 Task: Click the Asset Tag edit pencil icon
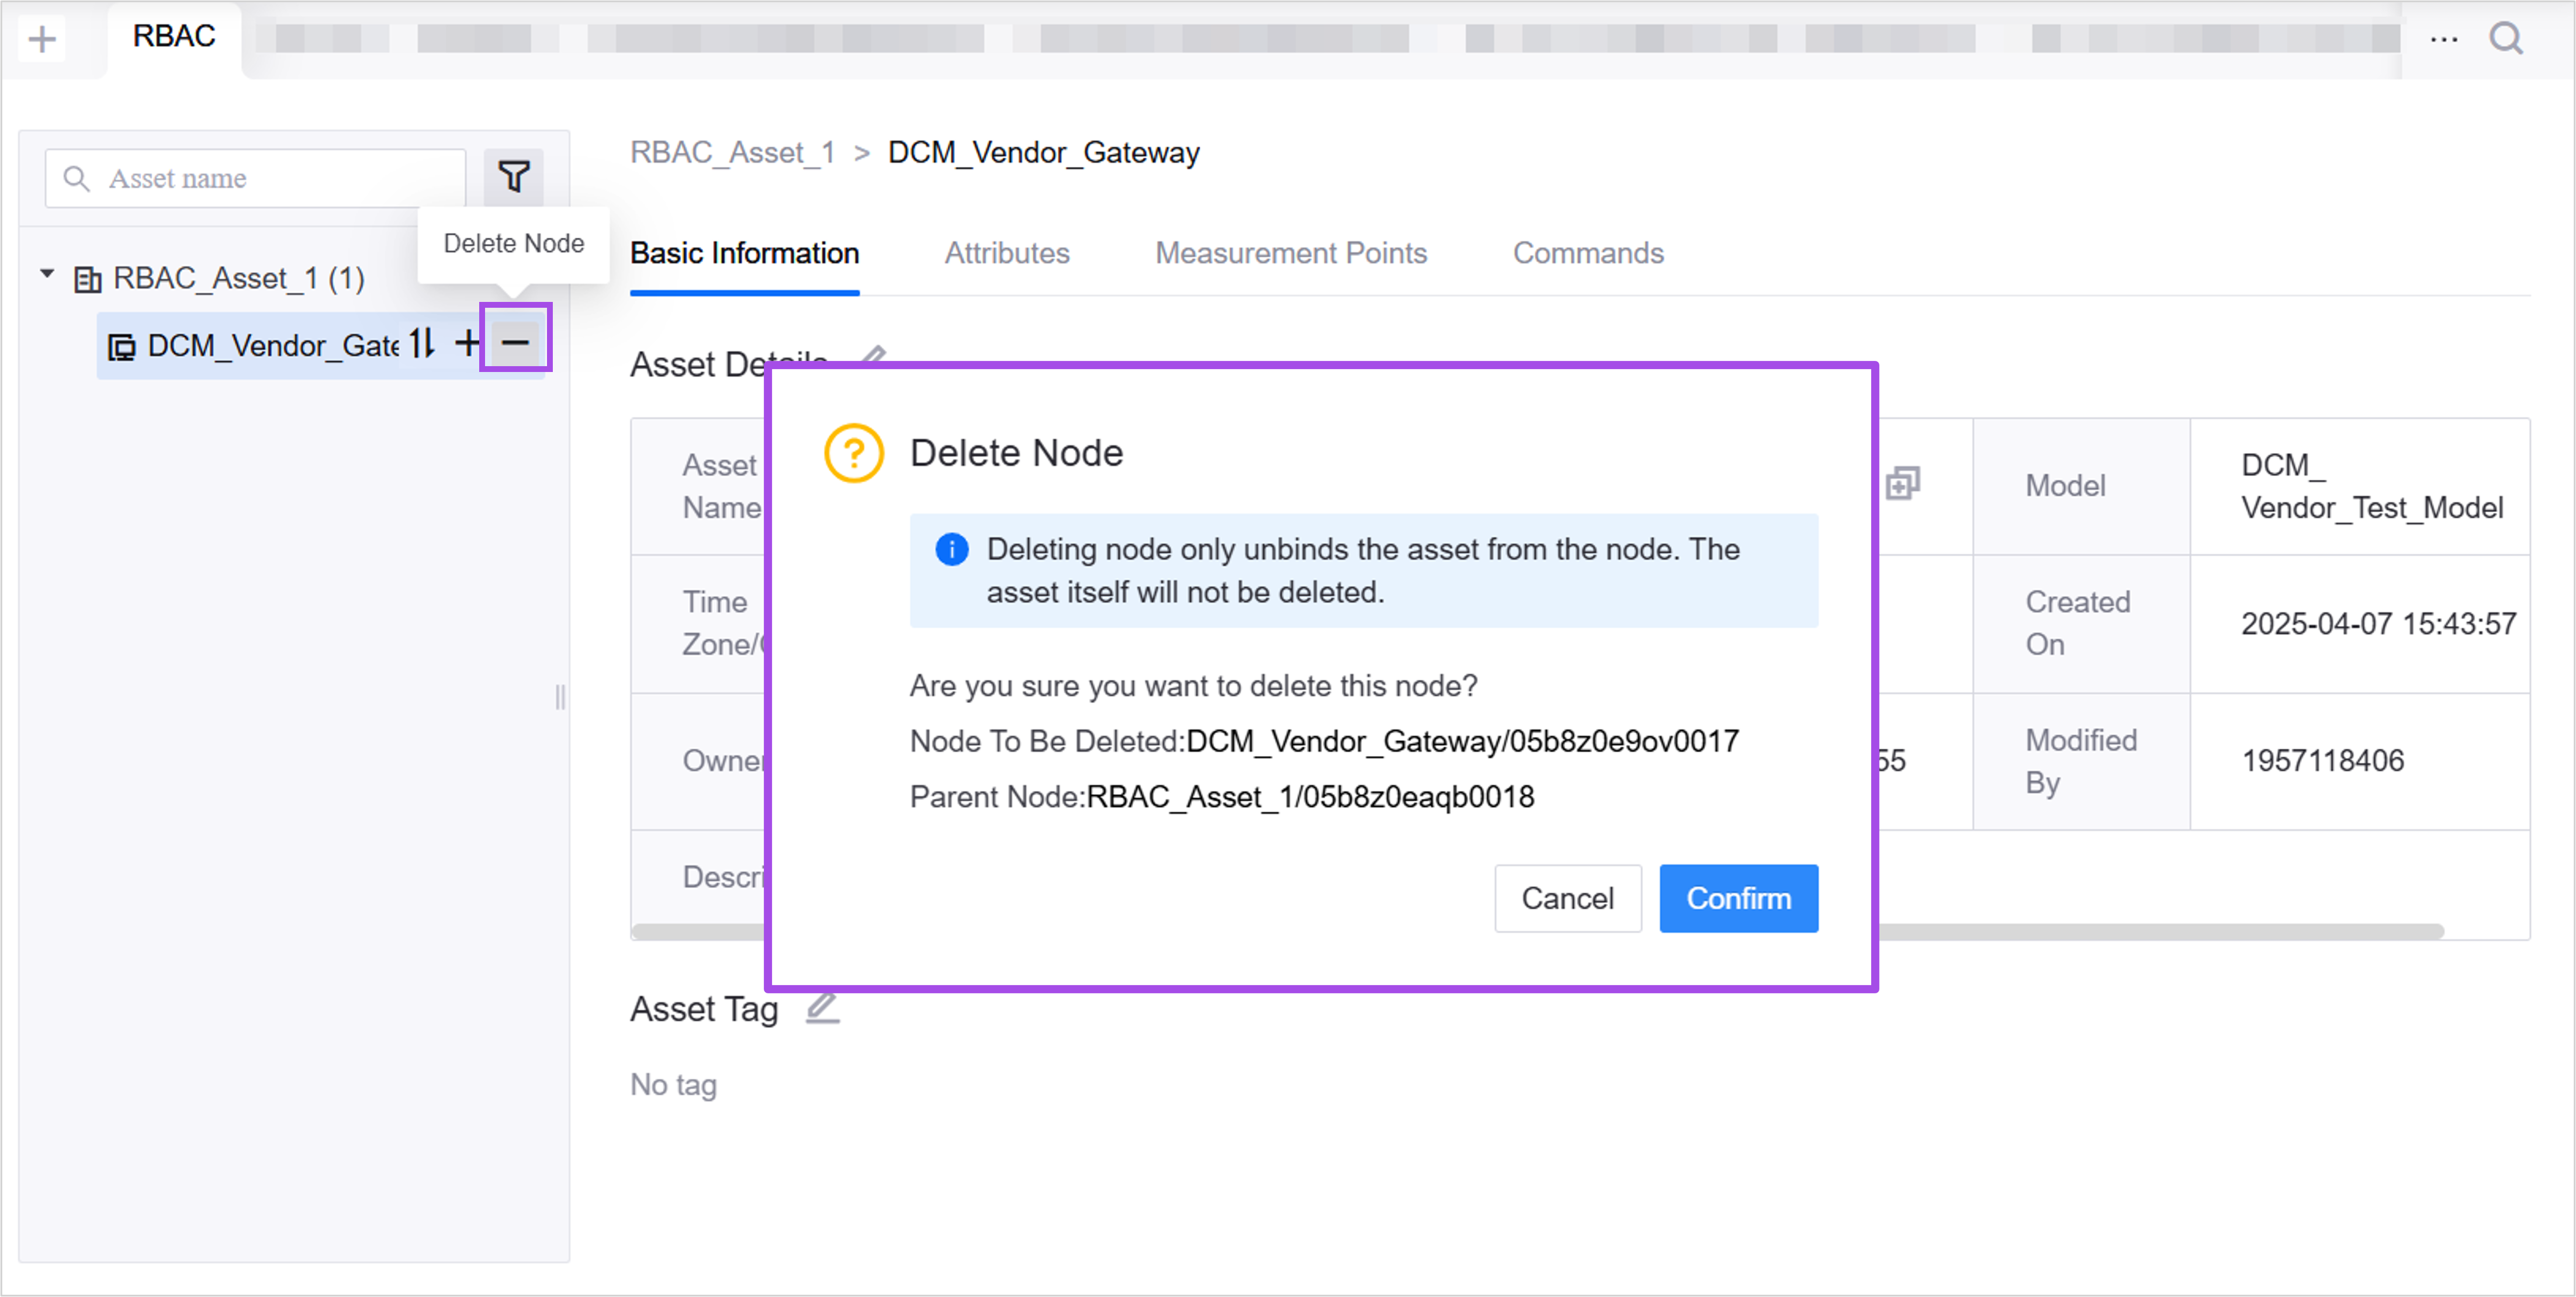pos(822,1007)
